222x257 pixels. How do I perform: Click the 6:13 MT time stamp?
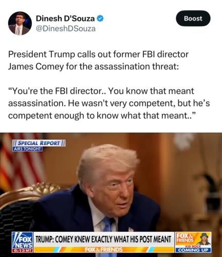tap(23, 250)
